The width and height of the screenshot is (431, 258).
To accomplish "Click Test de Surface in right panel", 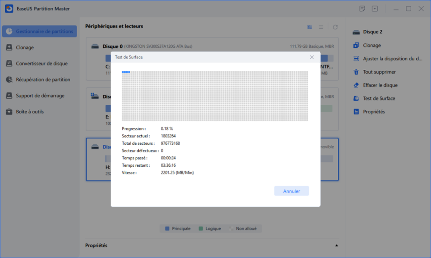I will [379, 98].
